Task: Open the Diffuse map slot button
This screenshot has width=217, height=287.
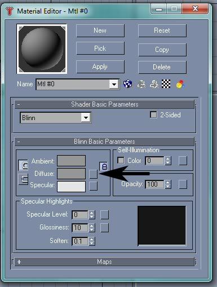Action: [x=93, y=174]
